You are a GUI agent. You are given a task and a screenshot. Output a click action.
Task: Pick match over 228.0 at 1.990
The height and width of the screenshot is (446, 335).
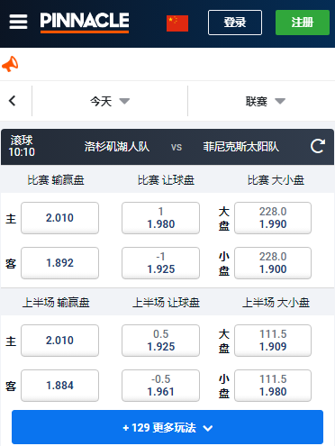pyautogui.click(x=273, y=218)
